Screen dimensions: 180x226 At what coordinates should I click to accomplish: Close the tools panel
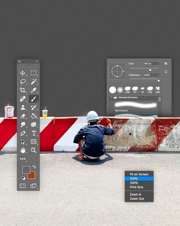click(19, 61)
